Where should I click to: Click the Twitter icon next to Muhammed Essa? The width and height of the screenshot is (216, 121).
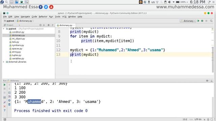(x=46, y=7)
